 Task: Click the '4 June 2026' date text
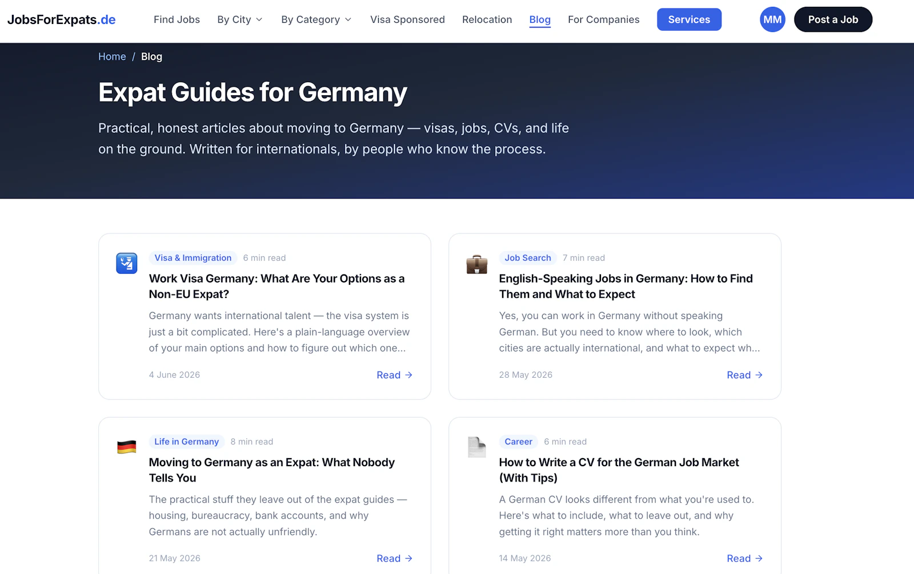(x=174, y=375)
